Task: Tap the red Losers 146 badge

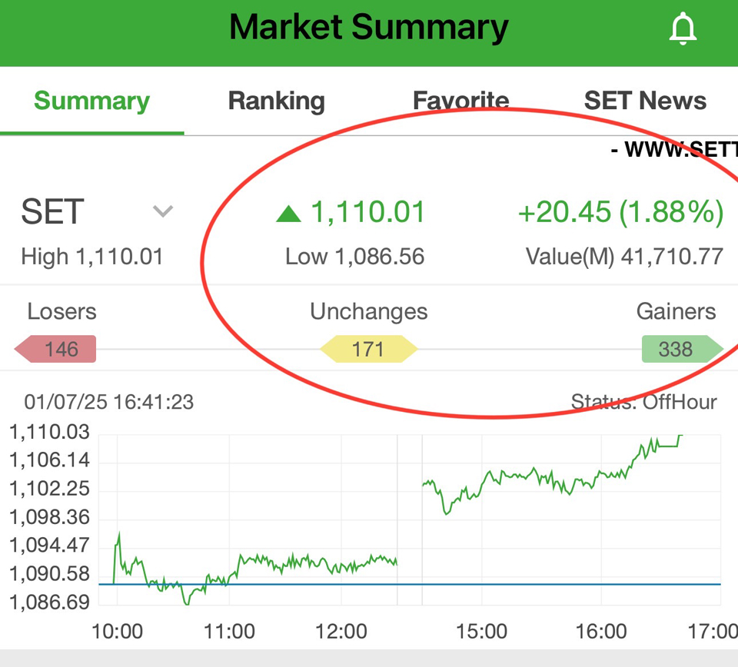Action: [x=55, y=349]
